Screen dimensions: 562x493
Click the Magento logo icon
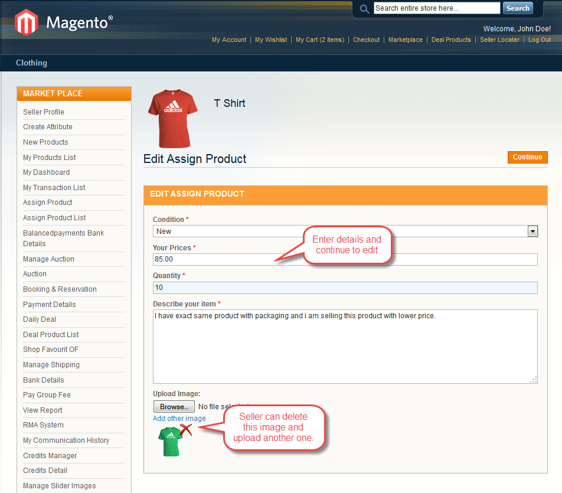(x=26, y=22)
